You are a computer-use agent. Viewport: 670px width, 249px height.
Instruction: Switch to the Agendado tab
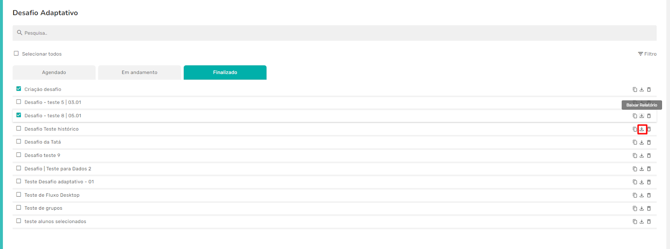click(x=54, y=72)
